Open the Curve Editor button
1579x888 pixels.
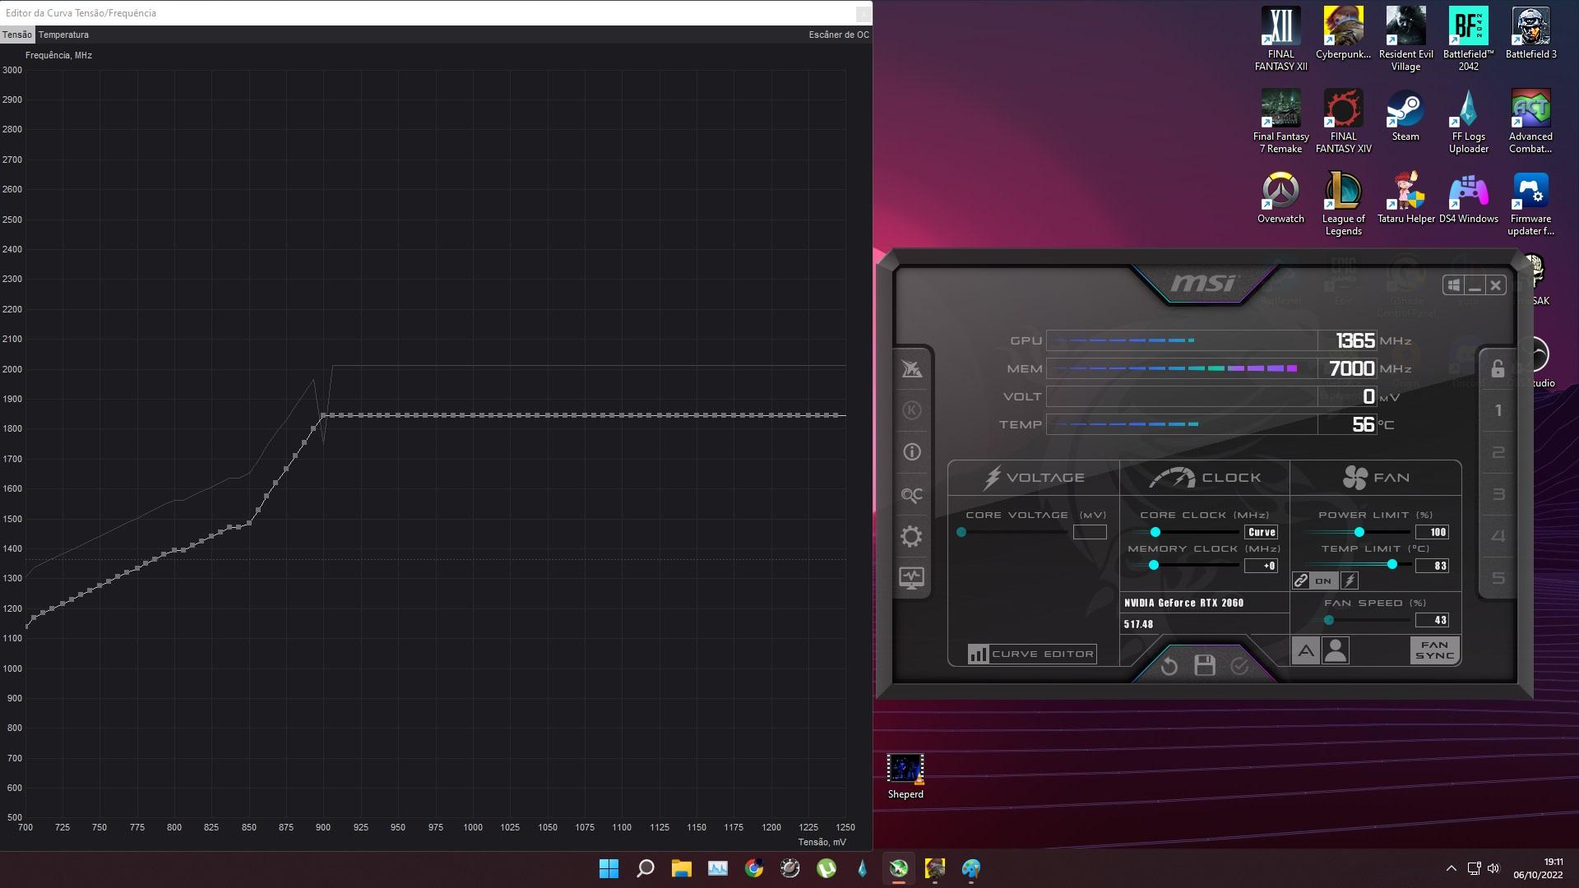[x=1031, y=654]
